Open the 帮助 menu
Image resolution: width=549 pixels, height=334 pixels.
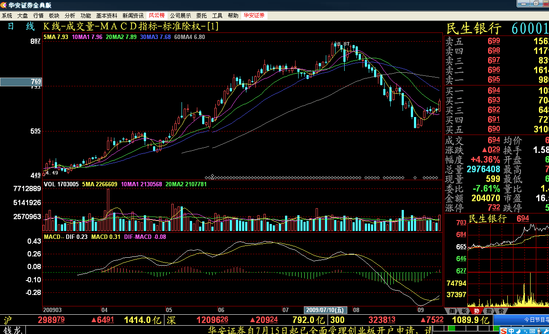pyautogui.click(x=233, y=15)
